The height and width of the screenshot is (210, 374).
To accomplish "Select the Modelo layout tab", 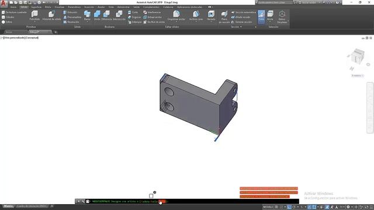I will (8, 206).
